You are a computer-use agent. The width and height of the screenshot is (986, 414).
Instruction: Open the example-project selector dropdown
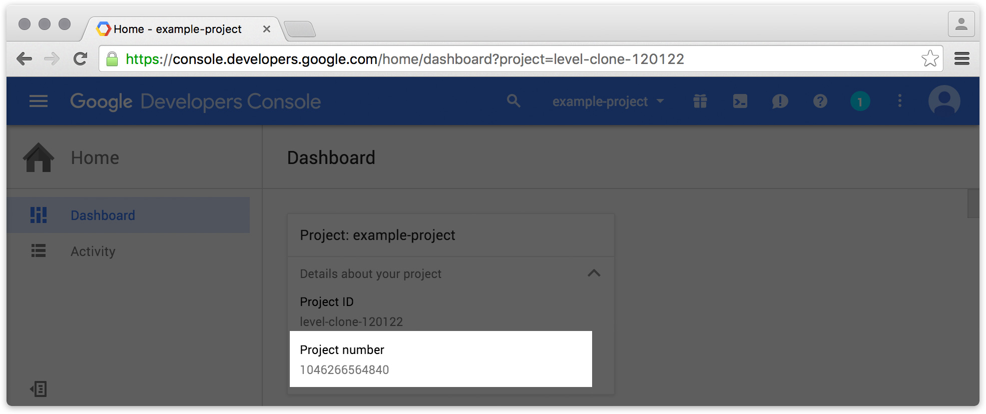pyautogui.click(x=608, y=101)
